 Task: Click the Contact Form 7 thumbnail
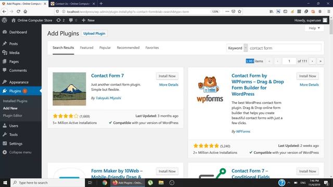(x=69, y=89)
